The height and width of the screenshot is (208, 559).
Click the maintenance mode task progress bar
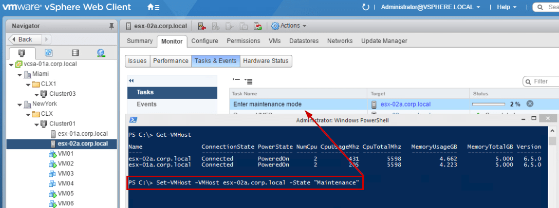click(489, 104)
